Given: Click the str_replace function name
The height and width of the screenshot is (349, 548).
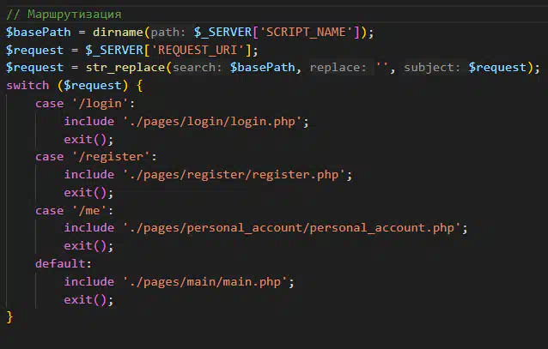Looking at the screenshot, I should point(125,68).
